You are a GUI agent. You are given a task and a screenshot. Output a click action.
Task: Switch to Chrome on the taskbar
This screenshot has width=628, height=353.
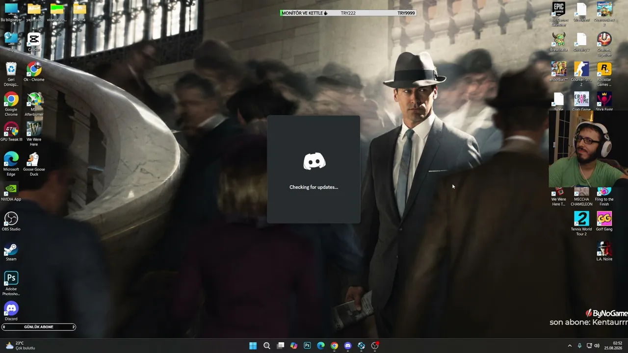point(334,346)
